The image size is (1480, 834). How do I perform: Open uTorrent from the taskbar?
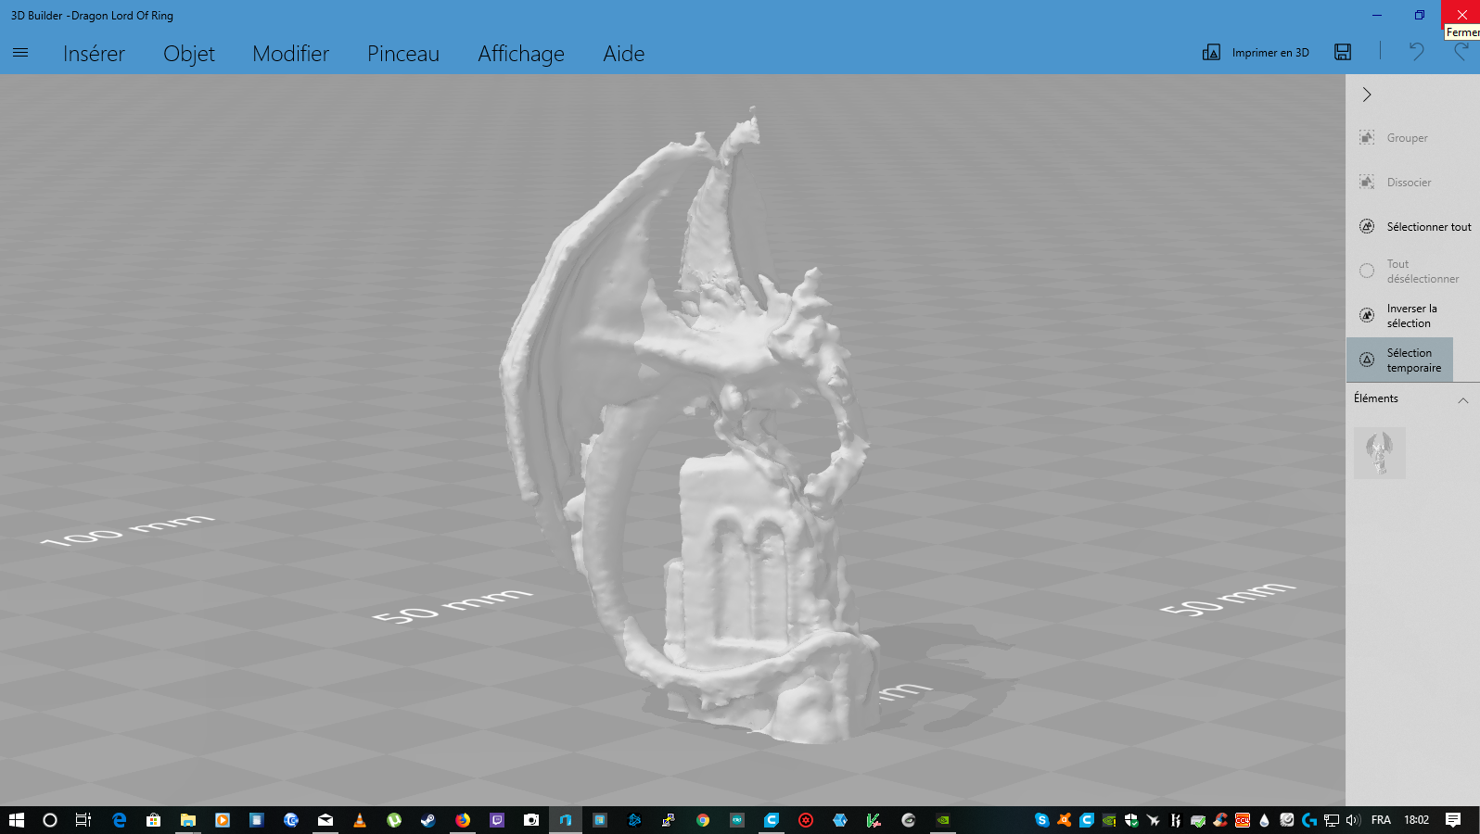click(x=394, y=820)
